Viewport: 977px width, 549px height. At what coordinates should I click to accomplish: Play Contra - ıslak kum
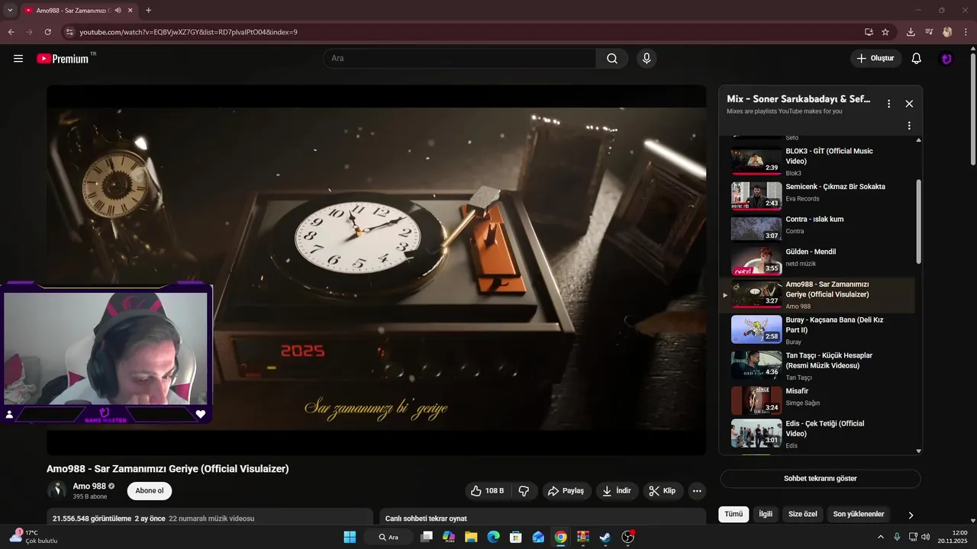pos(817,227)
